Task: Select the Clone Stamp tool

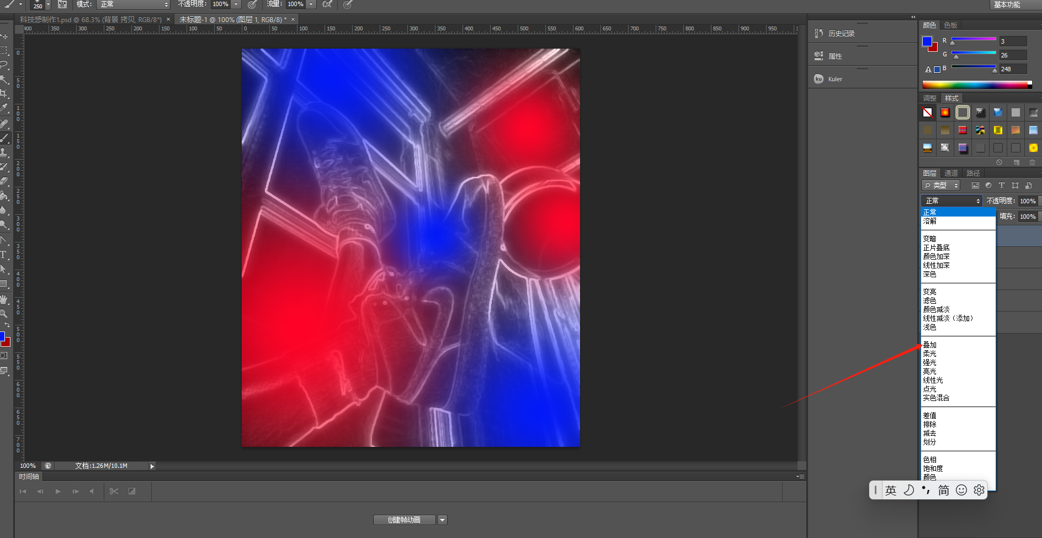Action: (x=4, y=152)
